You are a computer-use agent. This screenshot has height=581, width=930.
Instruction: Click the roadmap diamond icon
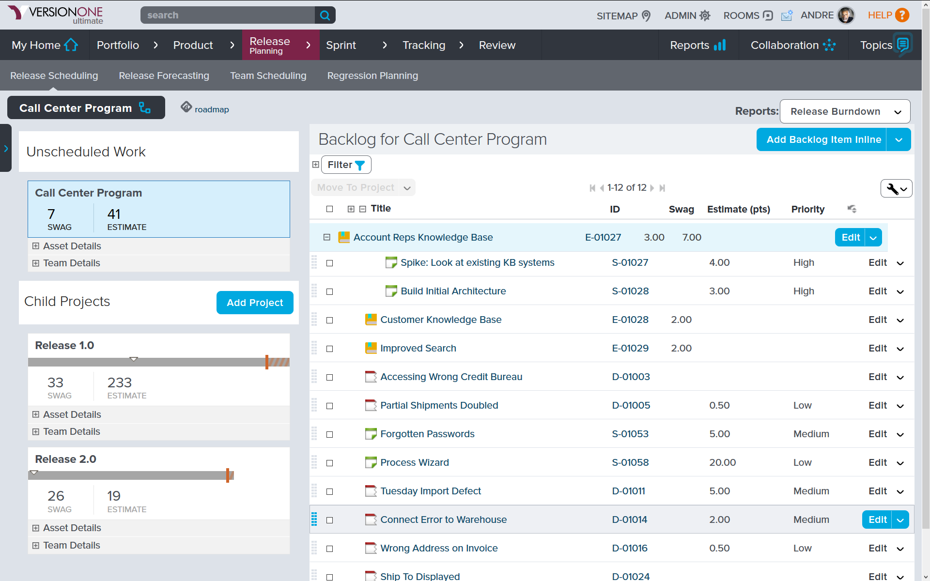click(186, 107)
